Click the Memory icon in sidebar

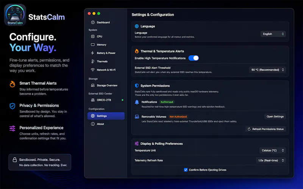pyautogui.click(x=93, y=45)
